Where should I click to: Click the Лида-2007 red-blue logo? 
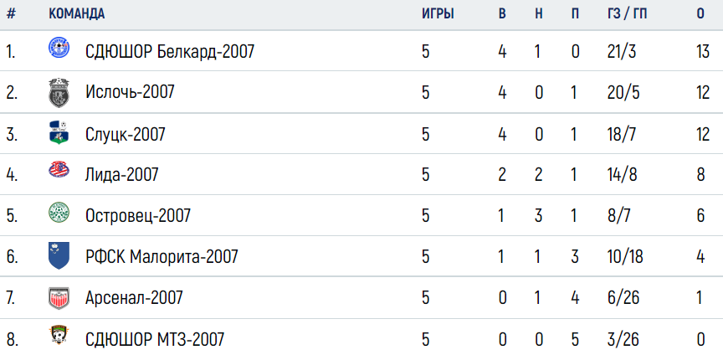pyautogui.click(x=59, y=170)
